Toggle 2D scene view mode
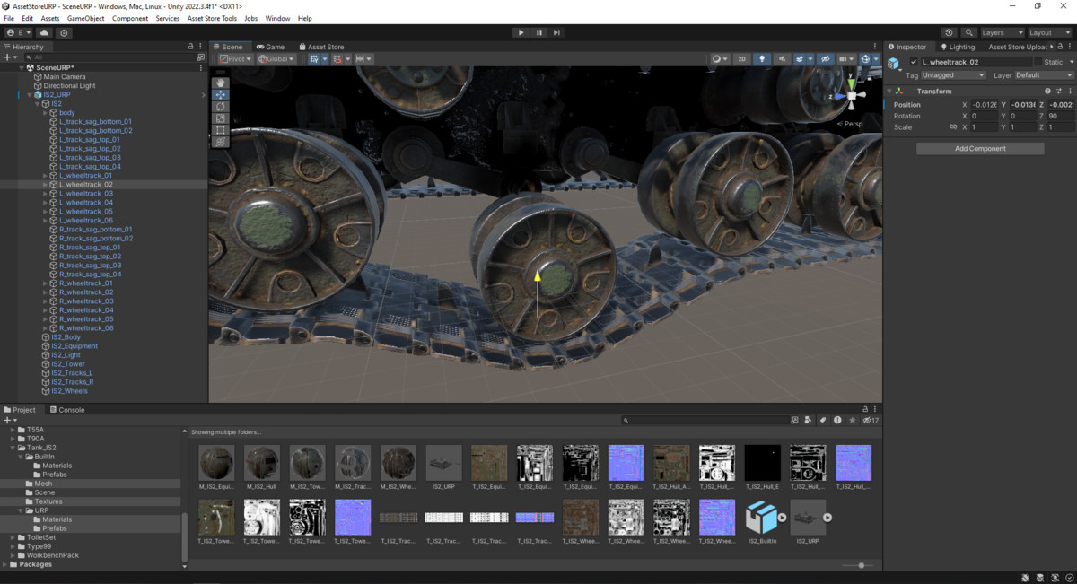Viewport: 1077px width, 584px height. point(742,59)
